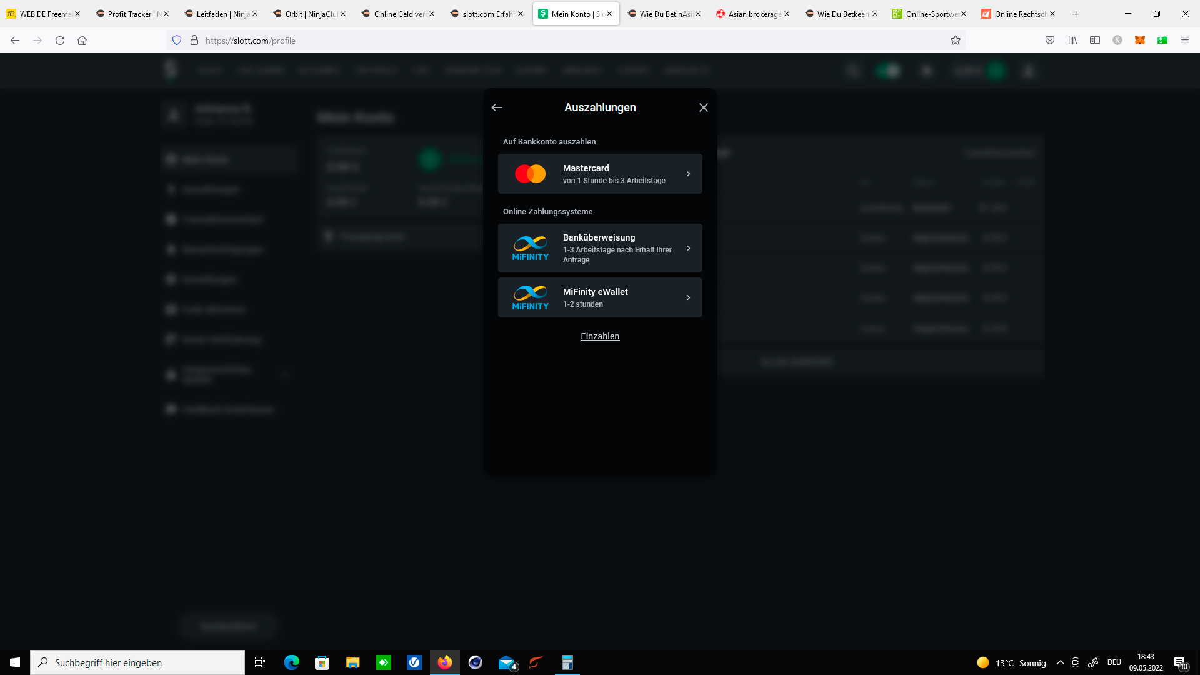This screenshot has width=1200, height=675.
Task: Switch to Leitfäden Ninja tab
Action: coord(221,14)
